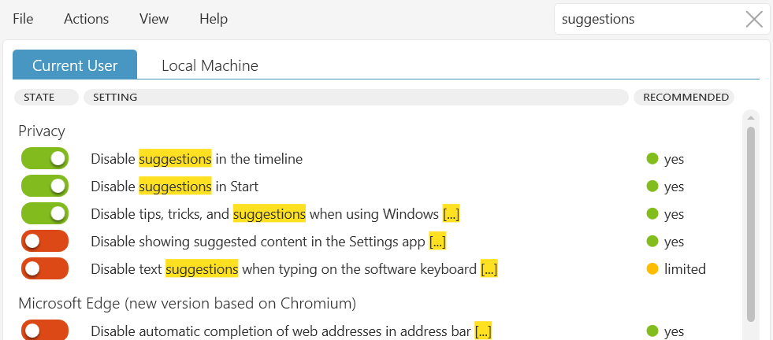This screenshot has width=773, height=340.
Task: Expand [...] on Edge address bar completion row
Action: point(483,331)
